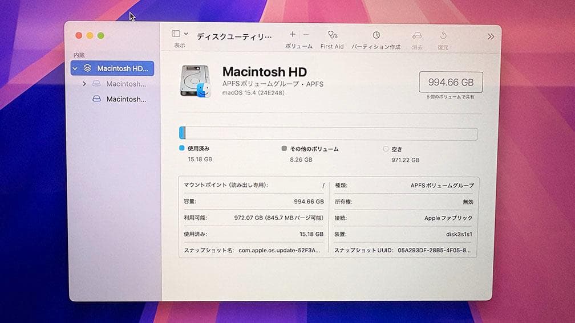Click the 994.66 GB capacity box
The width and height of the screenshot is (575, 323).
coord(451,82)
